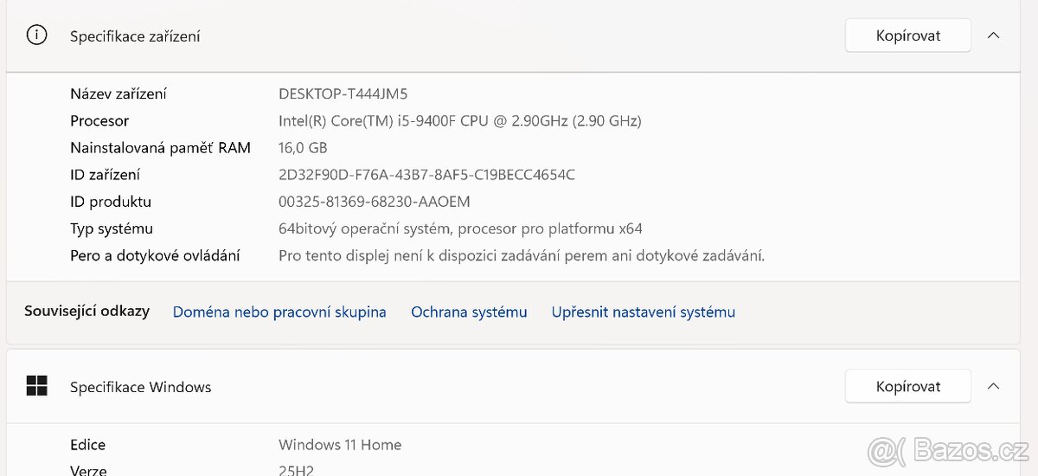Click the Pero a dotykové ovládání description
The height and width of the screenshot is (476, 1038).
click(x=522, y=255)
